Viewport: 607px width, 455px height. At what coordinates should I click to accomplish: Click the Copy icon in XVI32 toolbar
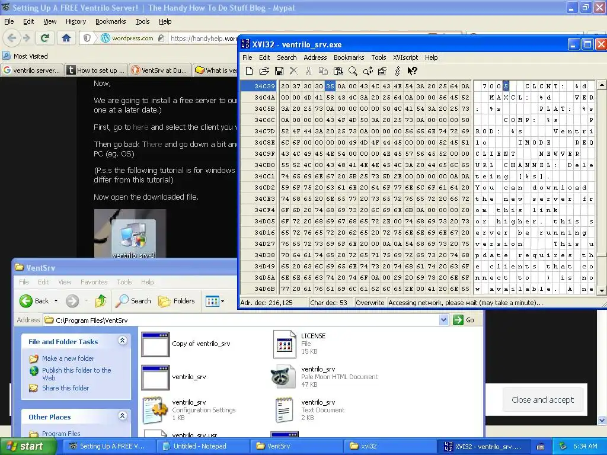click(323, 71)
